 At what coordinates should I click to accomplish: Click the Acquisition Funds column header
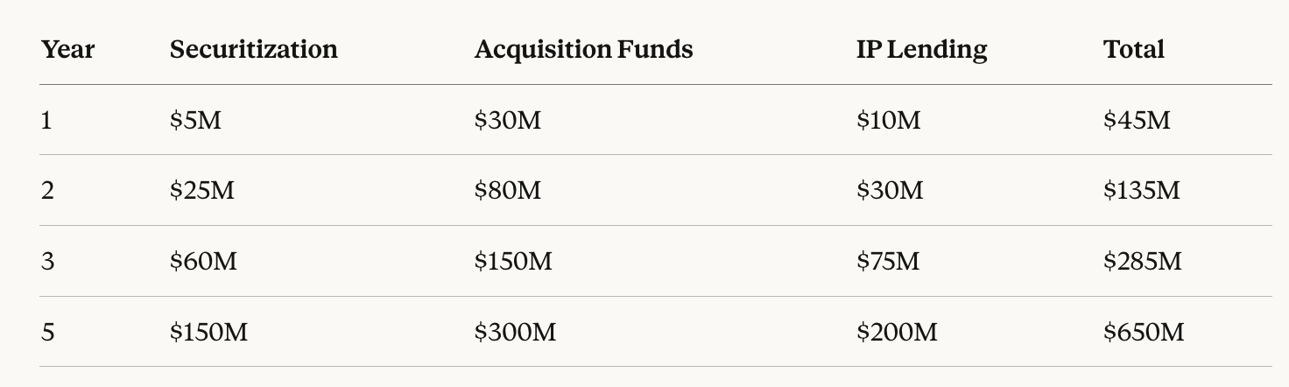583,50
